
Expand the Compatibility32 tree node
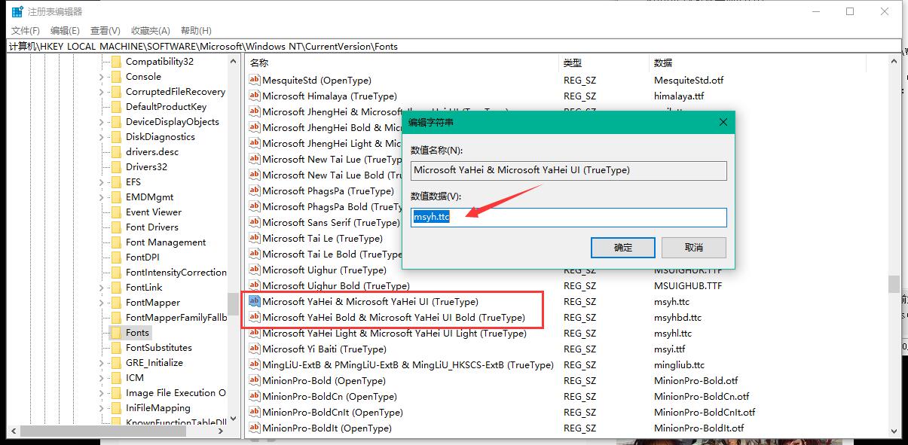pyautogui.click(x=102, y=62)
